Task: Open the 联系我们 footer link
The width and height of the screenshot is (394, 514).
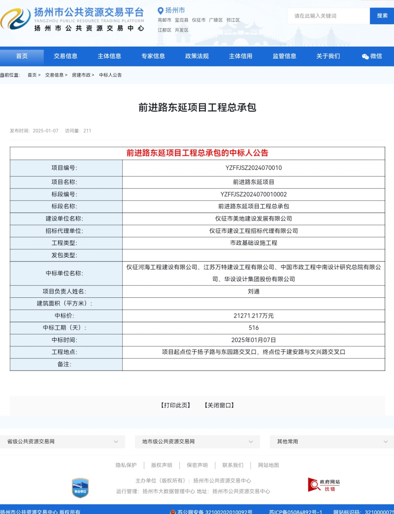Action: (233, 465)
